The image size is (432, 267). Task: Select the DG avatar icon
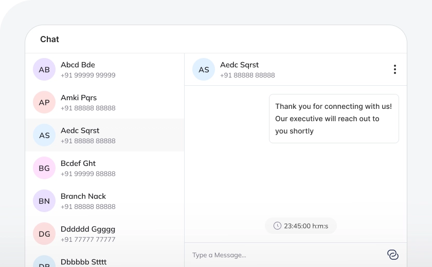tap(44, 234)
